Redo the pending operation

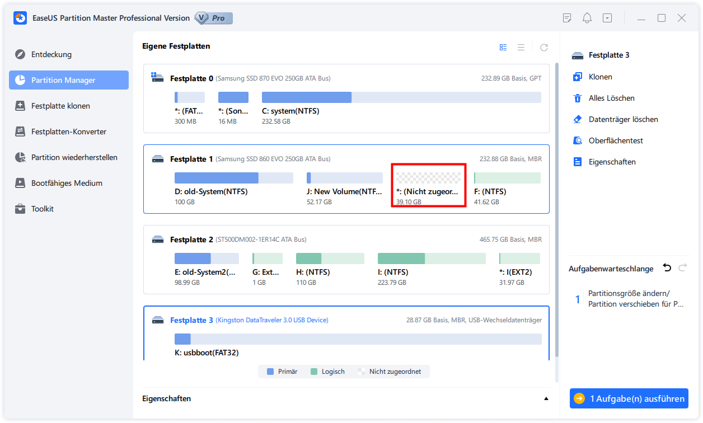tap(682, 268)
